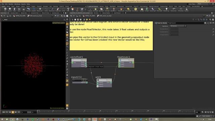Select the Sky Light shelf tool
This screenshot has height=121, width=215.
[x=142, y=9]
